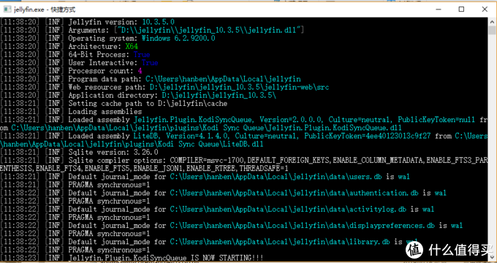Image resolution: width=497 pixels, height=263 pixels.
Task: Click the 'Kodi Sync Queue\LiteDB.dll' path line
Action: (x=132, y=144)
